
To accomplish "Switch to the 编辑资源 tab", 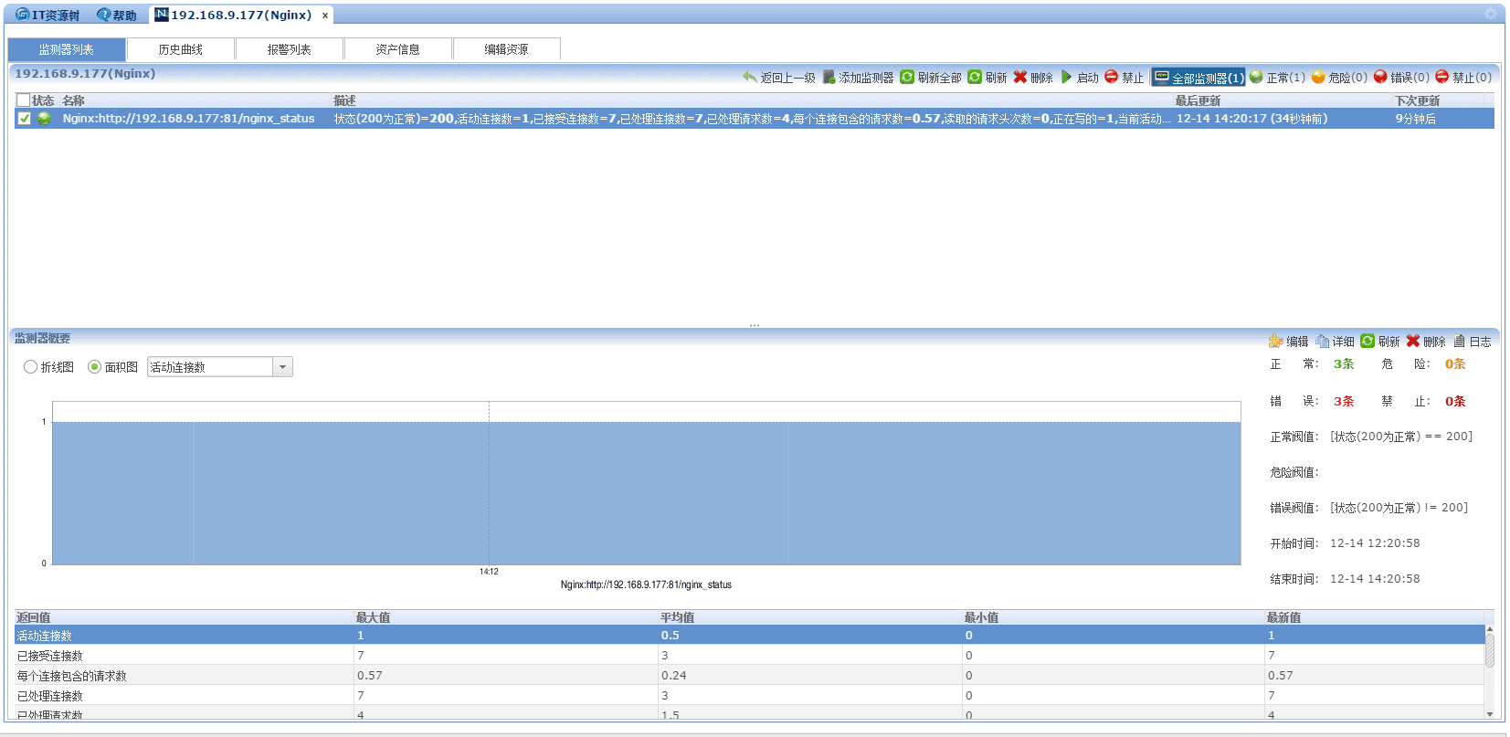I will pyautogui.click(x=507, y=49).
